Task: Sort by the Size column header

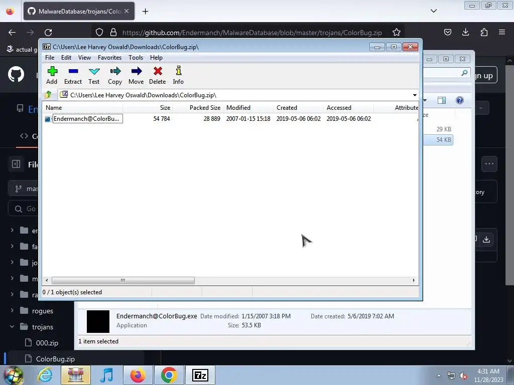Action: click(x=148, y=108)
